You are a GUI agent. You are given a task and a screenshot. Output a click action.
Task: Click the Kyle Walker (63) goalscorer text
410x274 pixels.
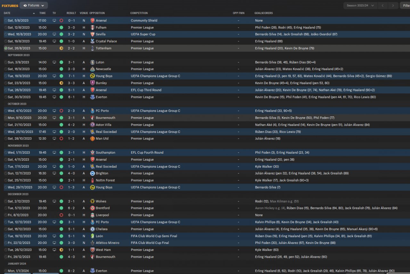pos(267,250)
